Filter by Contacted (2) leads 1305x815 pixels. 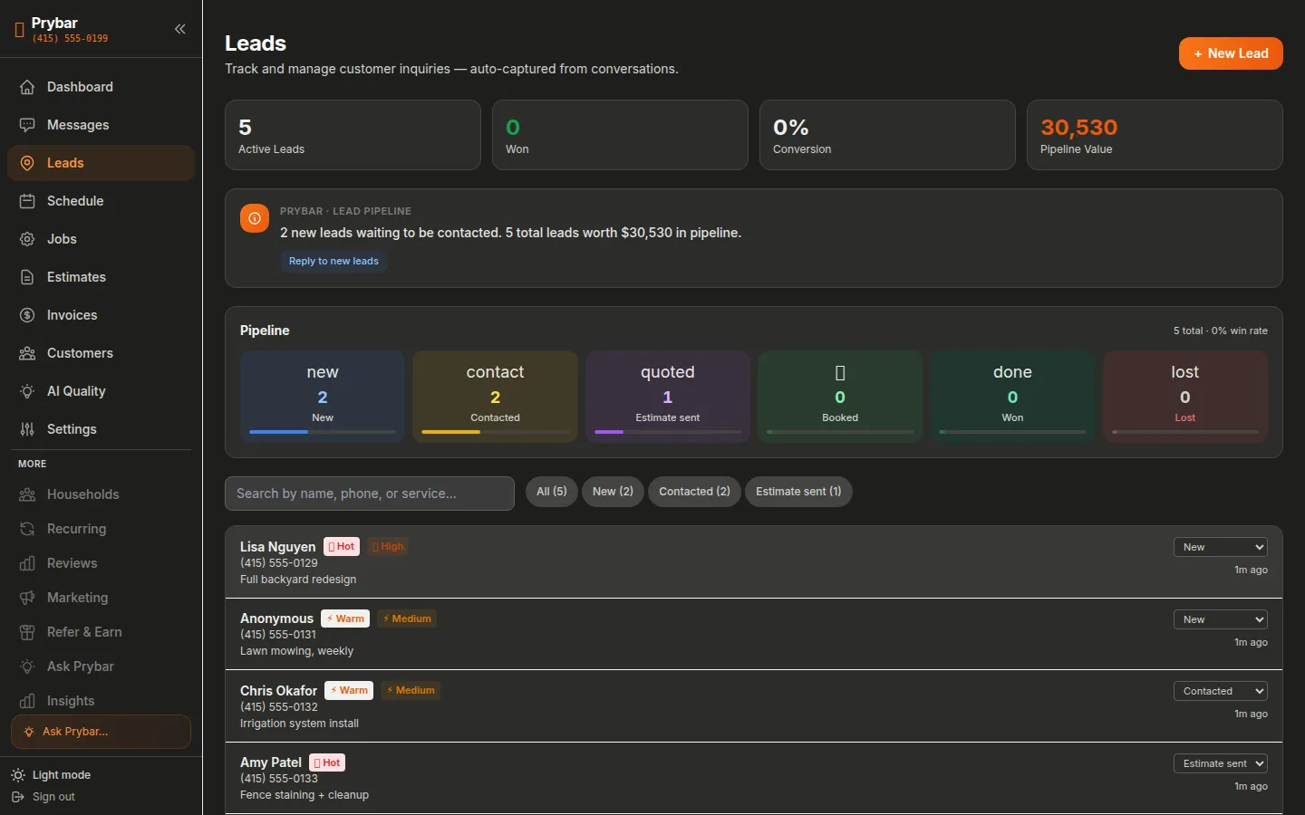694,492
